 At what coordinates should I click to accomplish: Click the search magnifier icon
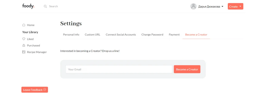pos(45,6)
